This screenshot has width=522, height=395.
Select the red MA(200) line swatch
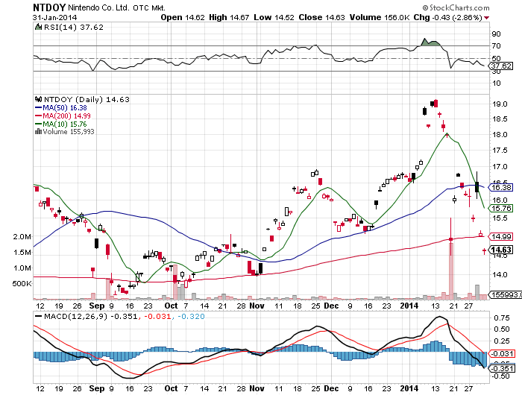pyautogui.click(x=39, y=116)
